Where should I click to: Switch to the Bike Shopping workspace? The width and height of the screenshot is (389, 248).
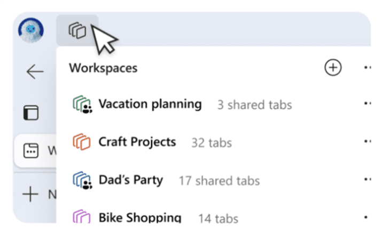140,218
